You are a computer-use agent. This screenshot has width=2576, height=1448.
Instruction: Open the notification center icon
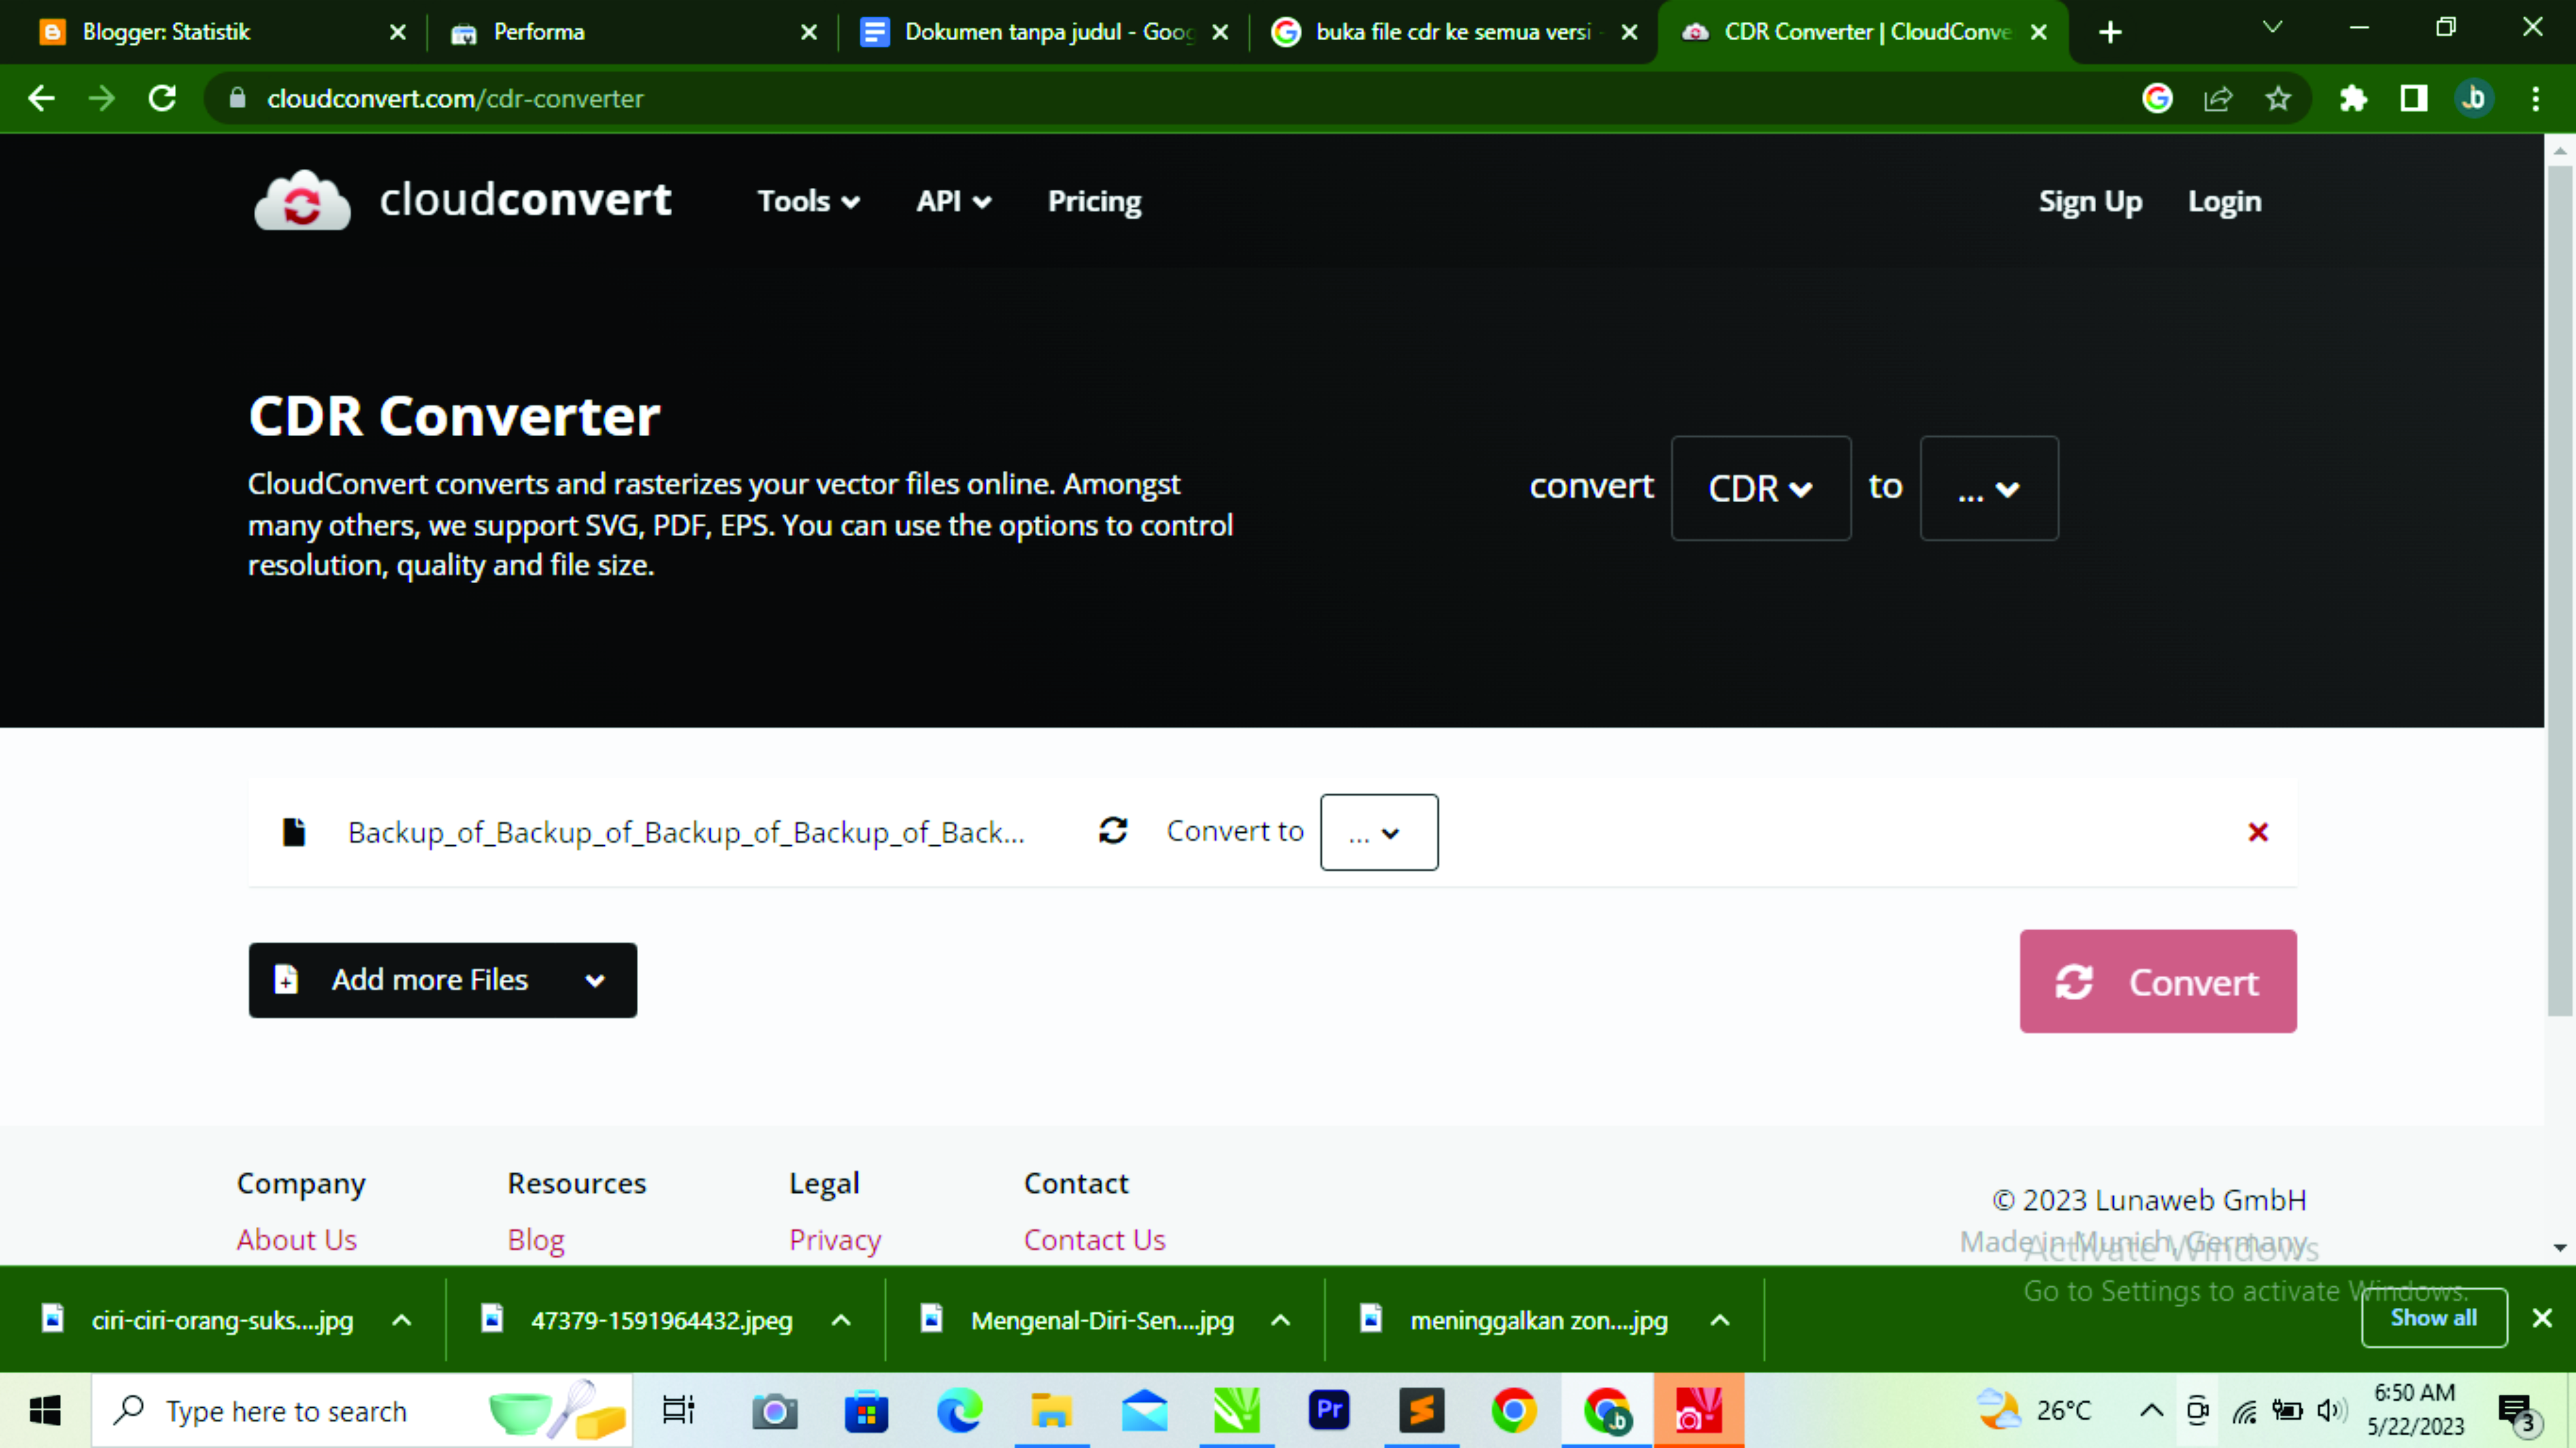(2517, 1412)
